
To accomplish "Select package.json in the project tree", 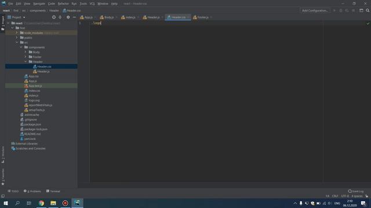I will tap(32, 124).
